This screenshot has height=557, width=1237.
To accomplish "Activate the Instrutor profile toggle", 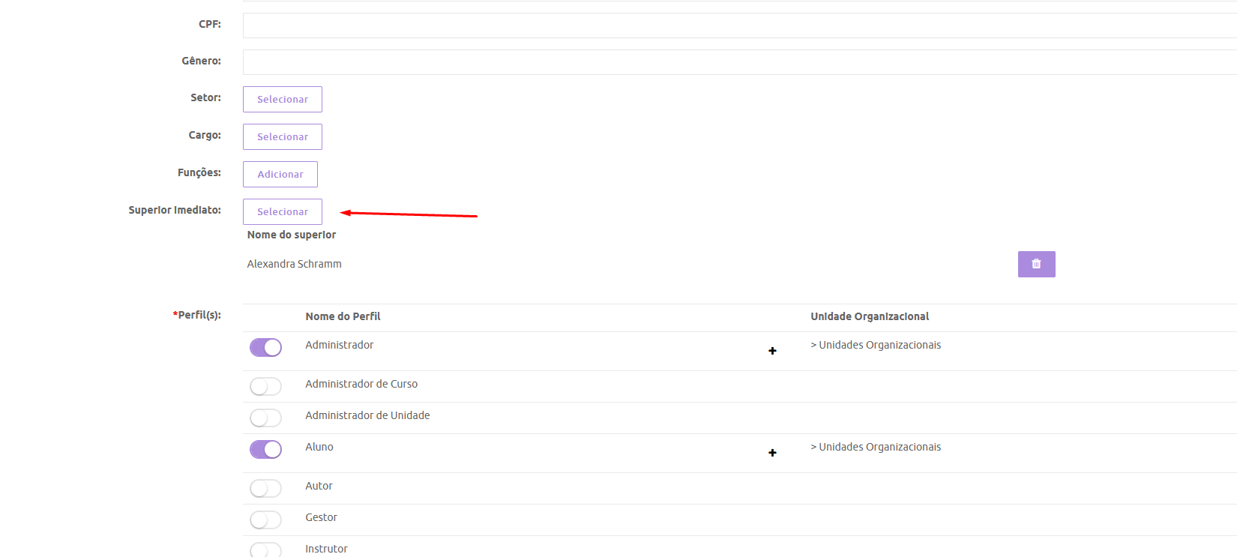I will point(265,550).
